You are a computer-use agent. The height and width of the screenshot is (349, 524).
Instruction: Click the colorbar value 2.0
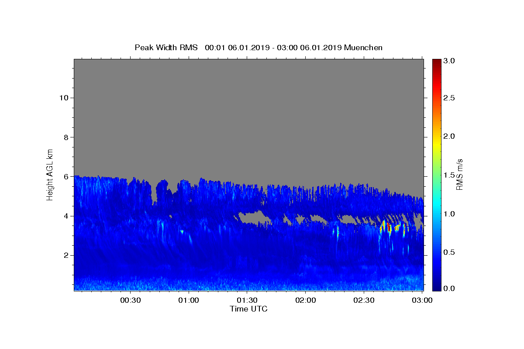point(450,136)
